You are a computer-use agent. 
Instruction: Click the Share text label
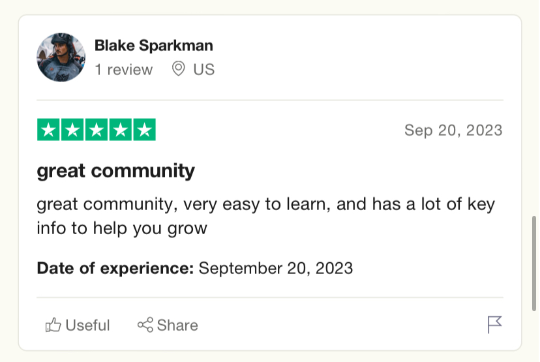[177, 325]
